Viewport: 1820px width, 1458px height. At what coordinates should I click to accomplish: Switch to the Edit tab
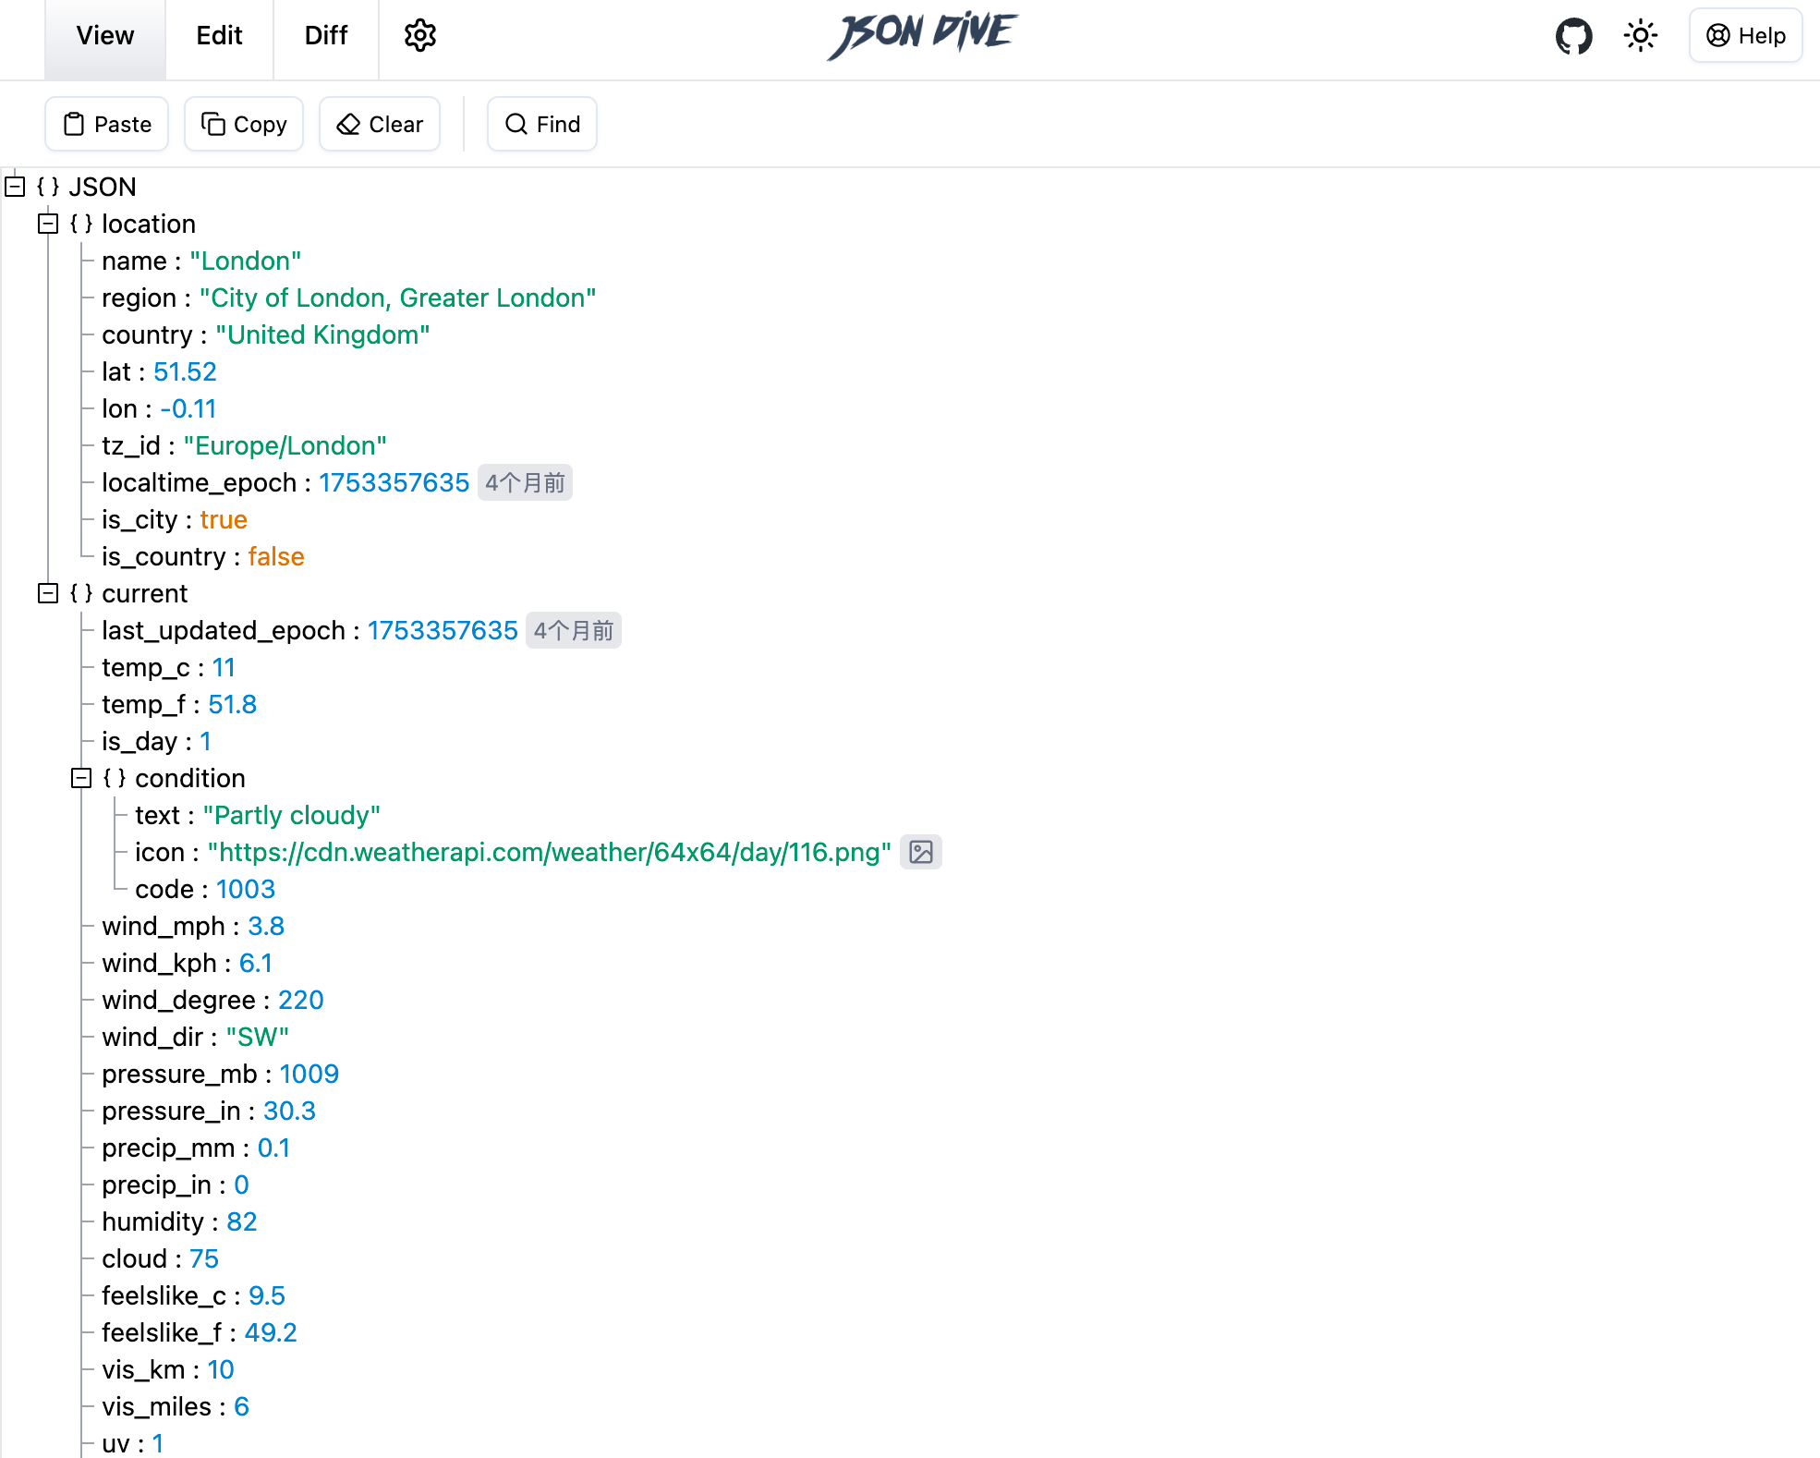tap(219, 36)
